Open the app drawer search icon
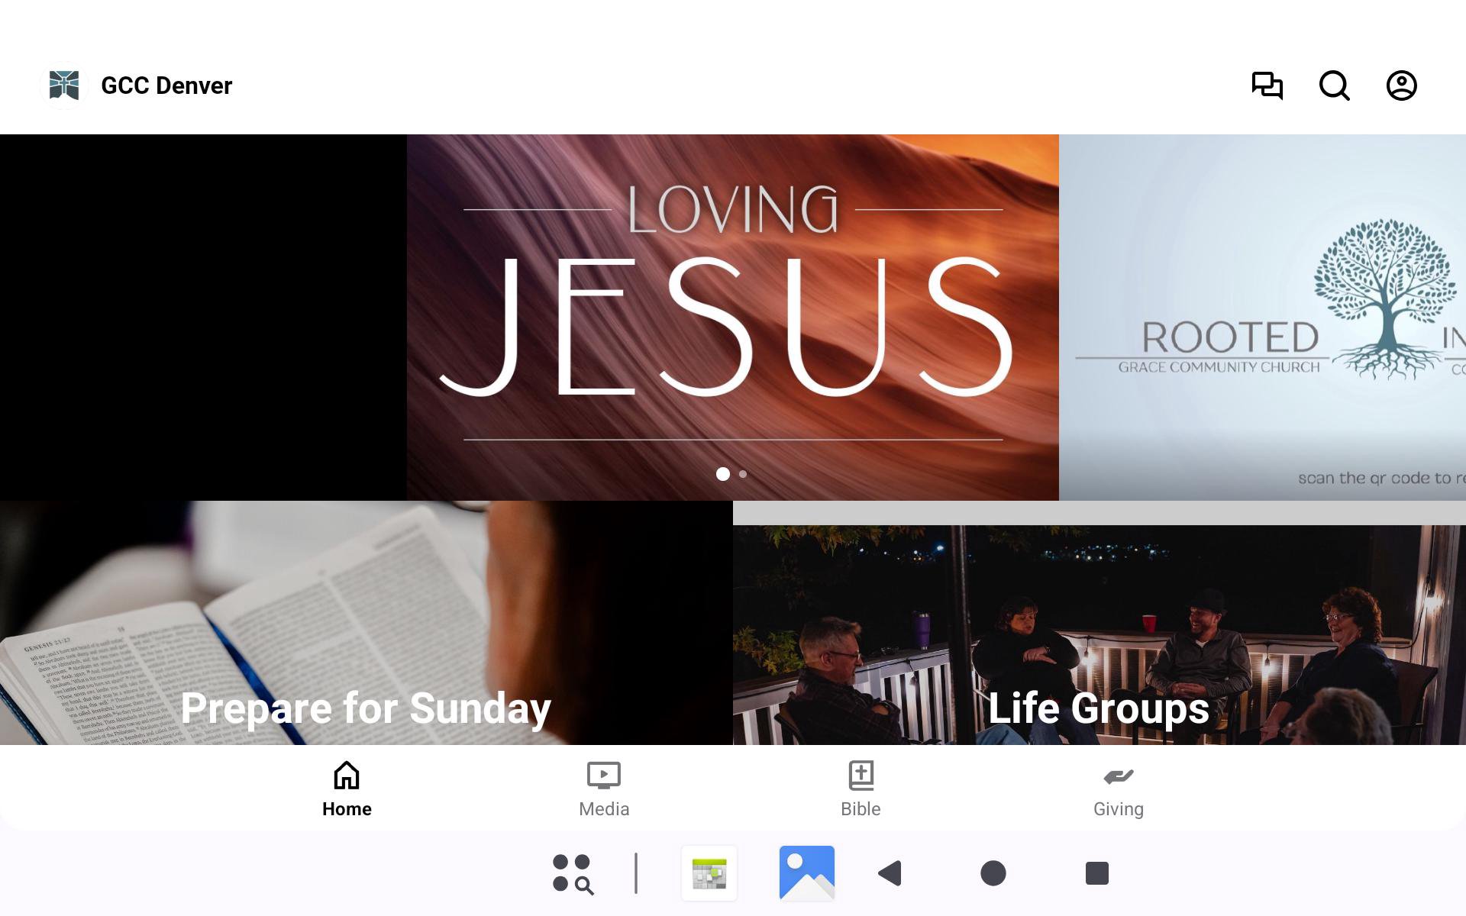The width and height of the screenshot is (1466, 916). pos(573,873)
